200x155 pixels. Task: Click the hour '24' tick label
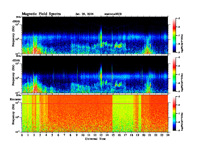168,135
